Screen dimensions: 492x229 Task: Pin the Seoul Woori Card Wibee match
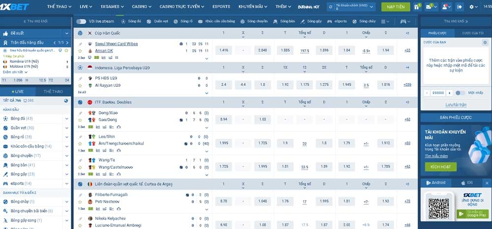coord(80,44)
